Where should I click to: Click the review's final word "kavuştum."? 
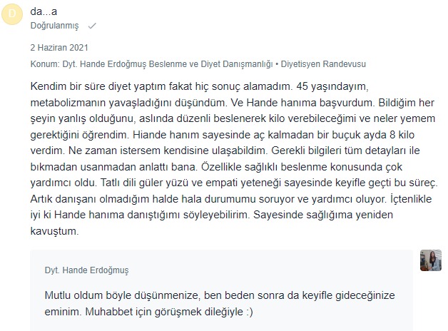click(54, 230)
